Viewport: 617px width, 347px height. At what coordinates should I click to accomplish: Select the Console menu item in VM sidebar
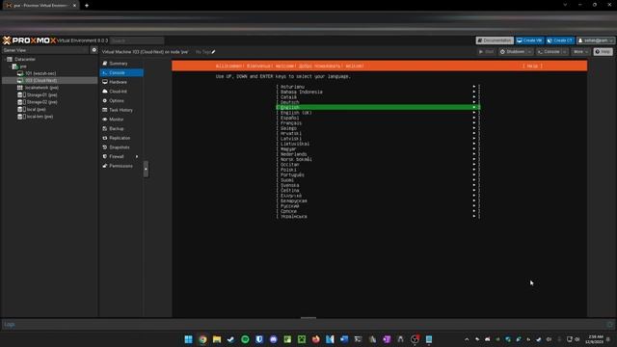point(121,73)
